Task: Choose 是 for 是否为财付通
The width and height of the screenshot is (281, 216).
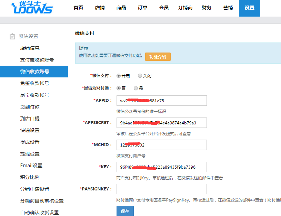Action: [x=136, y=88]
